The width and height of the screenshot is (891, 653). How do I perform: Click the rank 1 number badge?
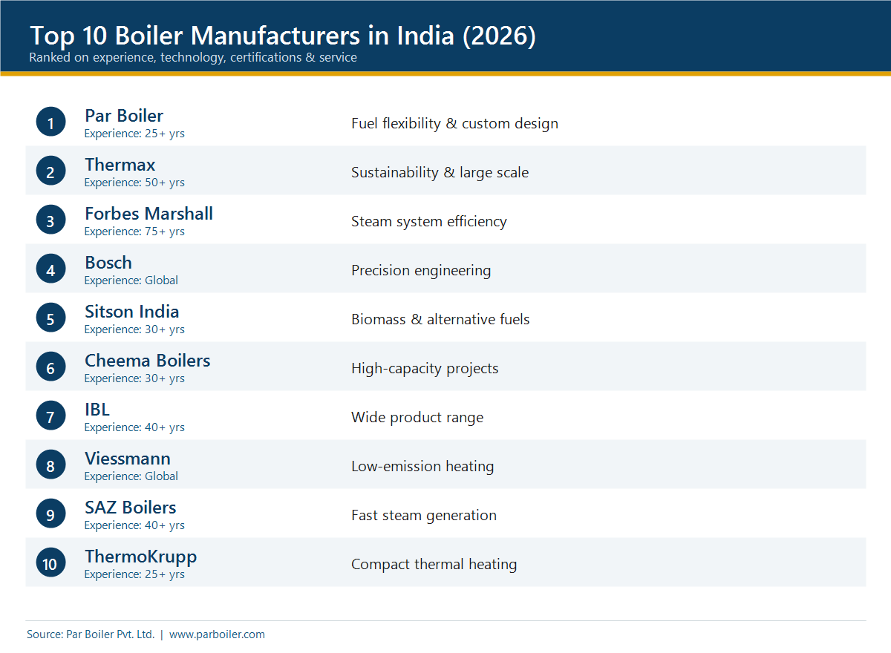tap(50, 122)
